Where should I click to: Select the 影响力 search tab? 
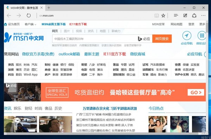[116, 31]
